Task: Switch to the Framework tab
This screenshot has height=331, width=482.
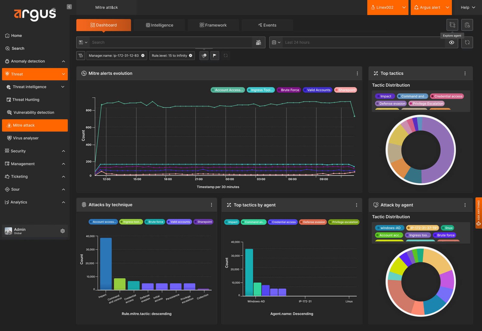Action: point(213,25)
